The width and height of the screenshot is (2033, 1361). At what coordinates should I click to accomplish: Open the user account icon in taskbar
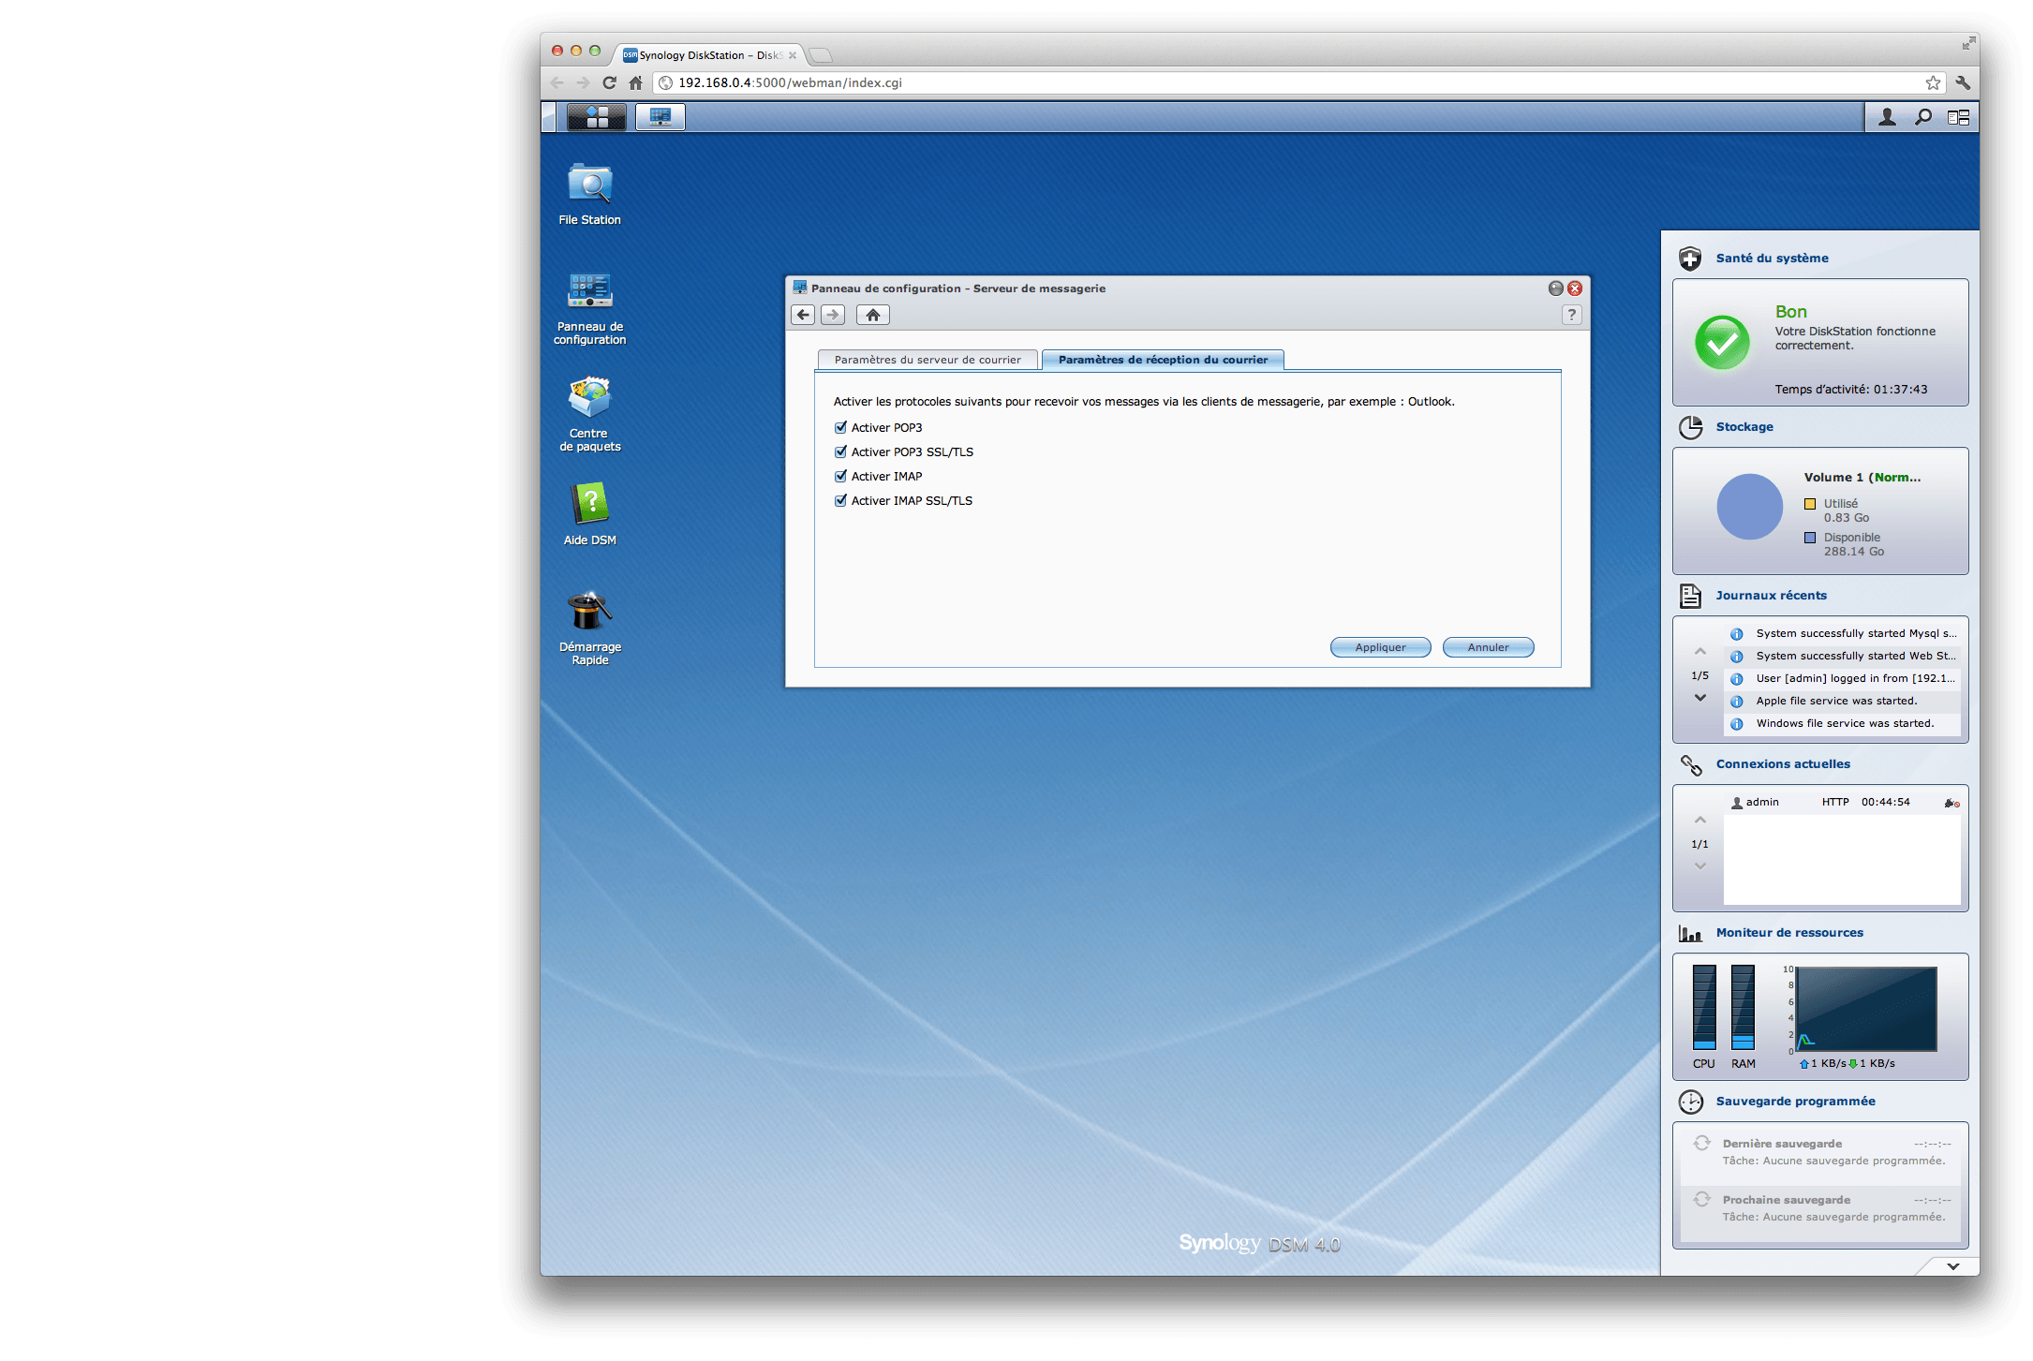1887,117
